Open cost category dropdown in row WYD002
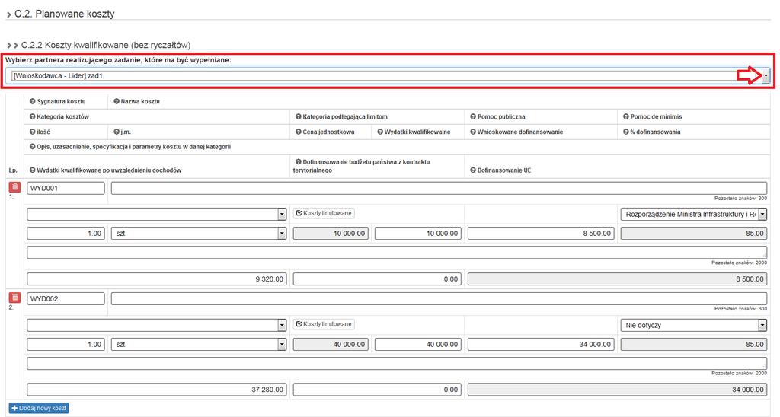The image size is (780, 417). 282,325
